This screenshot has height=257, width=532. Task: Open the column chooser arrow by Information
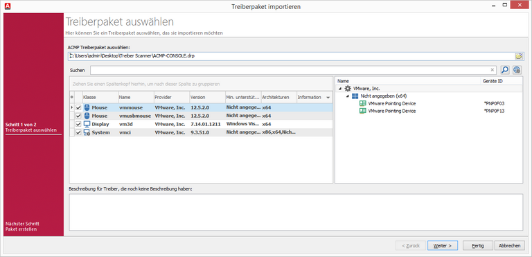(x=328, y=98)
